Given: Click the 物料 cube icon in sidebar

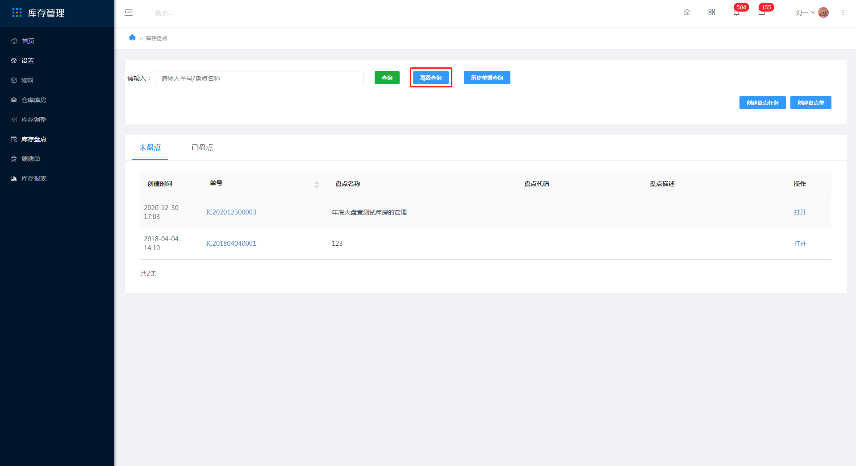Looking at the screenshot, I should [x=14, y=80].
